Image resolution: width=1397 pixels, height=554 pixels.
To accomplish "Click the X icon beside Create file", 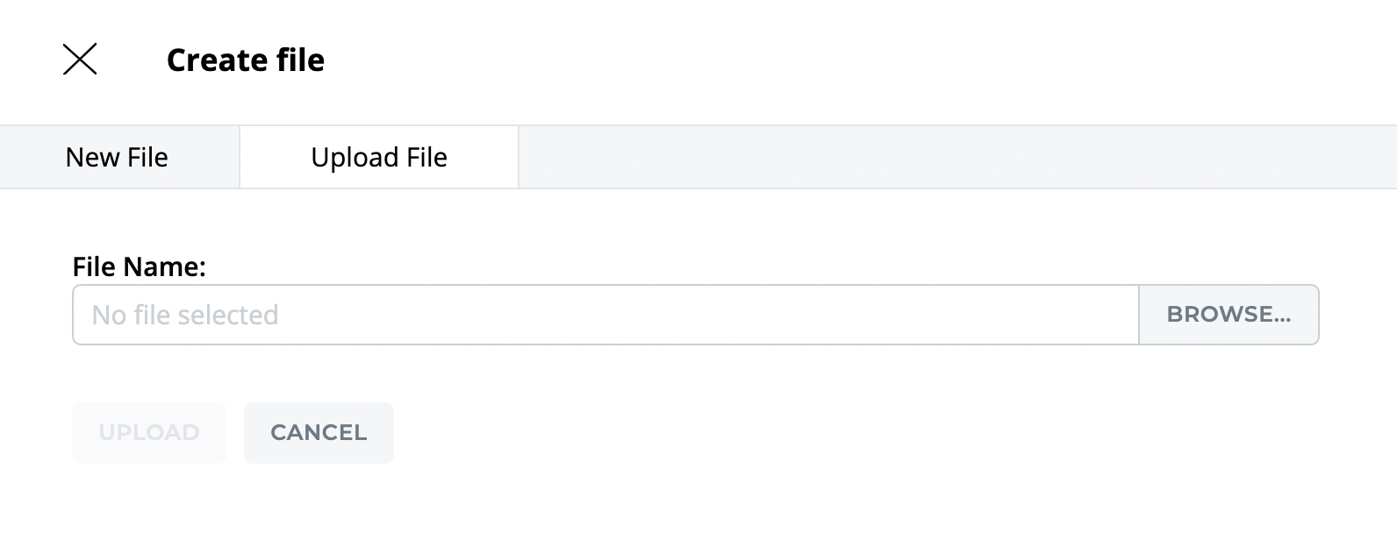I will [x=80, y=60].
